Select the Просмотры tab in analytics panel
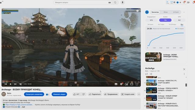 [x=155, y=12]
